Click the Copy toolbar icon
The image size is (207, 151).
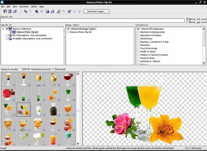pyautogui.click(x=26, y=11)
